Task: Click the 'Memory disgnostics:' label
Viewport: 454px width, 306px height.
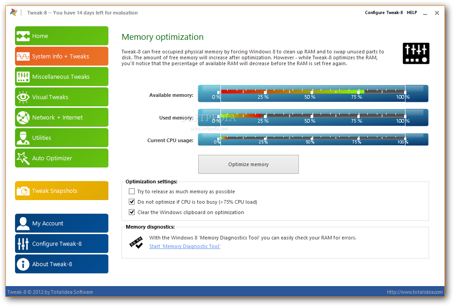Action: point(150,227)
